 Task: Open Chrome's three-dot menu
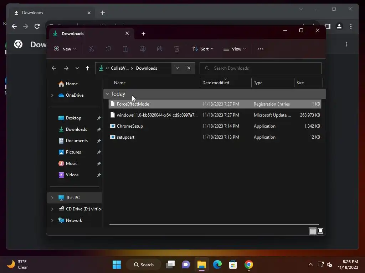pyautogui.click(x=351, y=26)
